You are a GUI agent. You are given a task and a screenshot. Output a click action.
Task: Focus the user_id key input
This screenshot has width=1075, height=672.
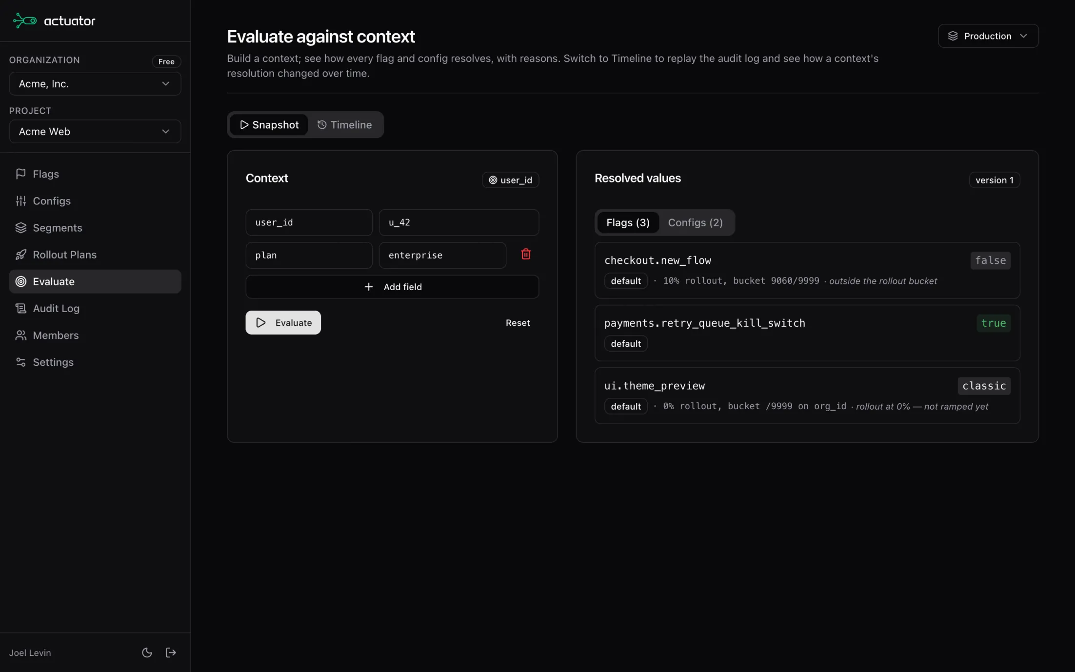309,222
